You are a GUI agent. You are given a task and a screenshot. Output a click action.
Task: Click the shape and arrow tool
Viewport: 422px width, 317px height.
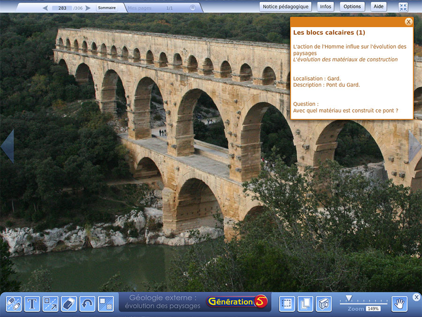50,304
